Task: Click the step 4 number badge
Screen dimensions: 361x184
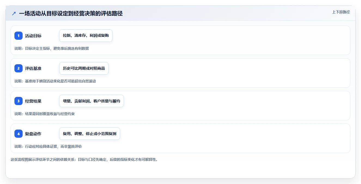Action: [x=19, y=134]
